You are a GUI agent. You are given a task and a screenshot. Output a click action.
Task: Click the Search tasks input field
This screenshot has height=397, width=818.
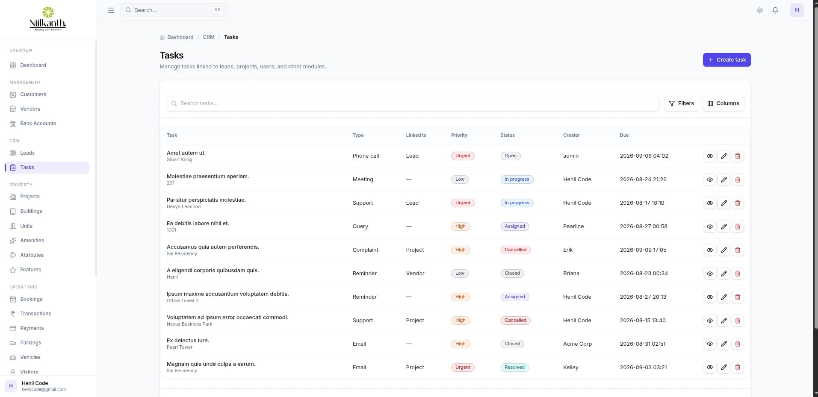coord(413,103)
